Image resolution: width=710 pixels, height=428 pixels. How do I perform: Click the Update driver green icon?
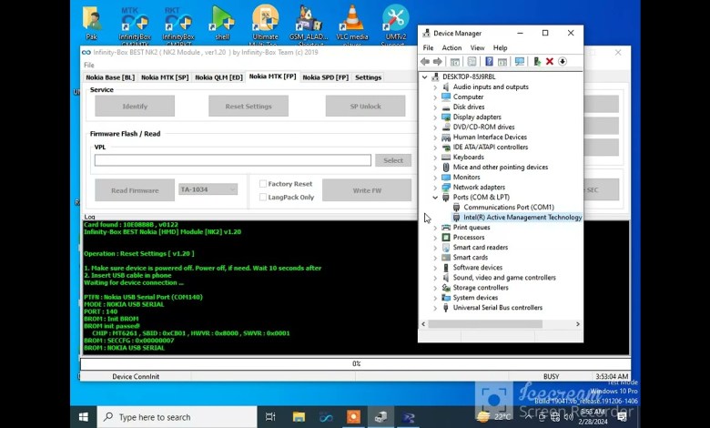[x=537, y=62]
